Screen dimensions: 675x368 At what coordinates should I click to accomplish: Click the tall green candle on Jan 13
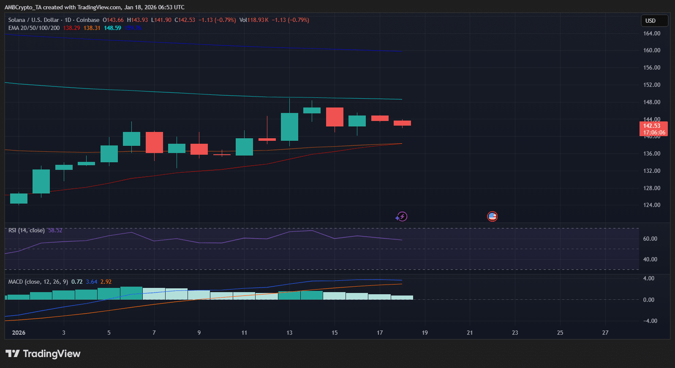[x=289, y=126]
